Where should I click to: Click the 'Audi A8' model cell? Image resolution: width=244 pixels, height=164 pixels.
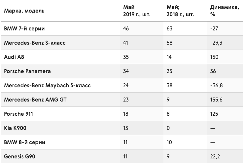(14, 57)
